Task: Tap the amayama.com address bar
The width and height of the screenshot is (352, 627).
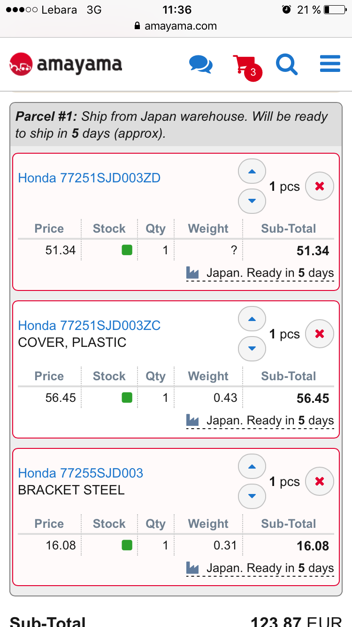Action: point(176,26)
